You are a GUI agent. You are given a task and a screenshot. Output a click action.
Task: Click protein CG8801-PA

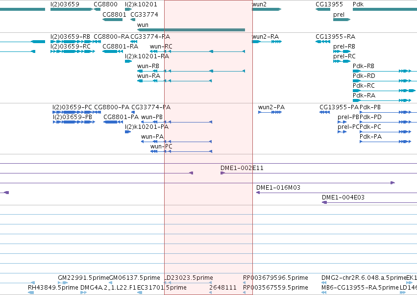pyautogui.click(x=121, y=117)
